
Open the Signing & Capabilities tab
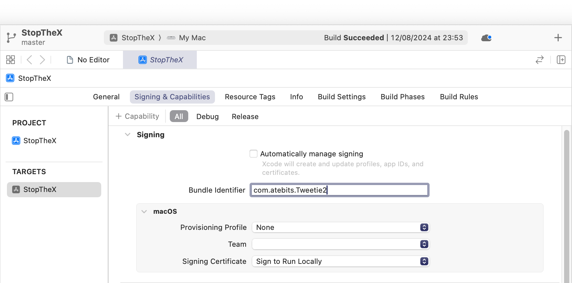(x=172, y=97)
